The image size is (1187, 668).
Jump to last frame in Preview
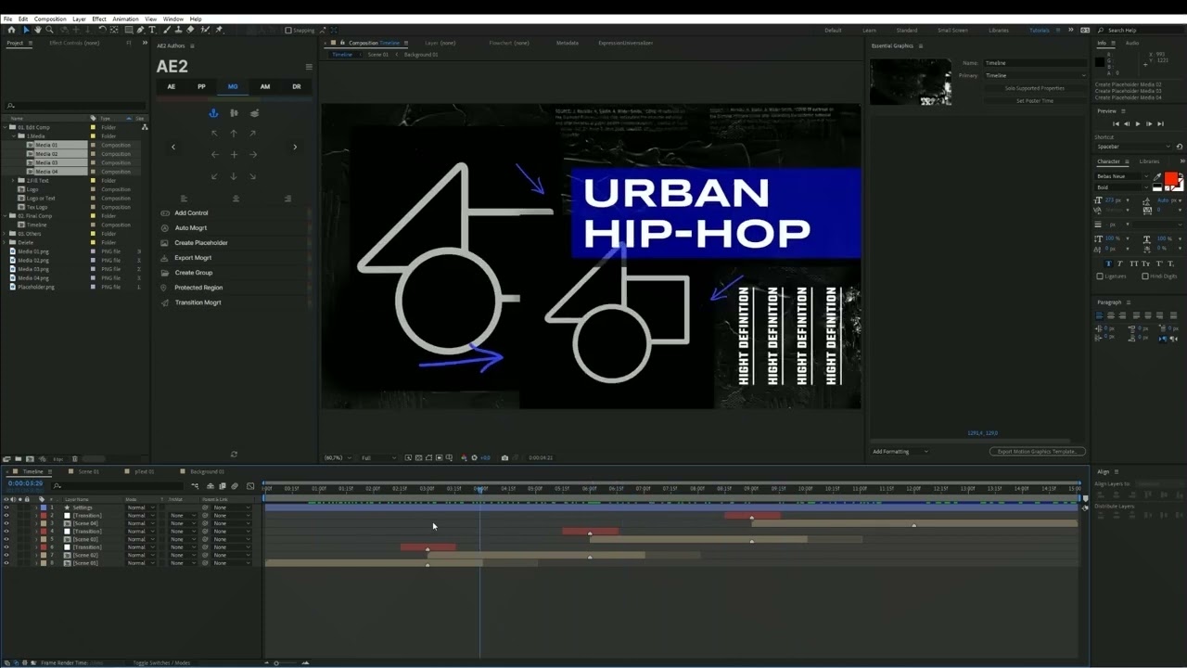click(x=1159, y=123)
